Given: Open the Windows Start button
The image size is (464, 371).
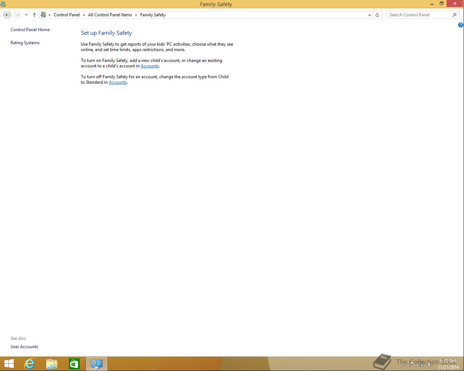Looking at the screenshot, I should (x=9, y=364).
